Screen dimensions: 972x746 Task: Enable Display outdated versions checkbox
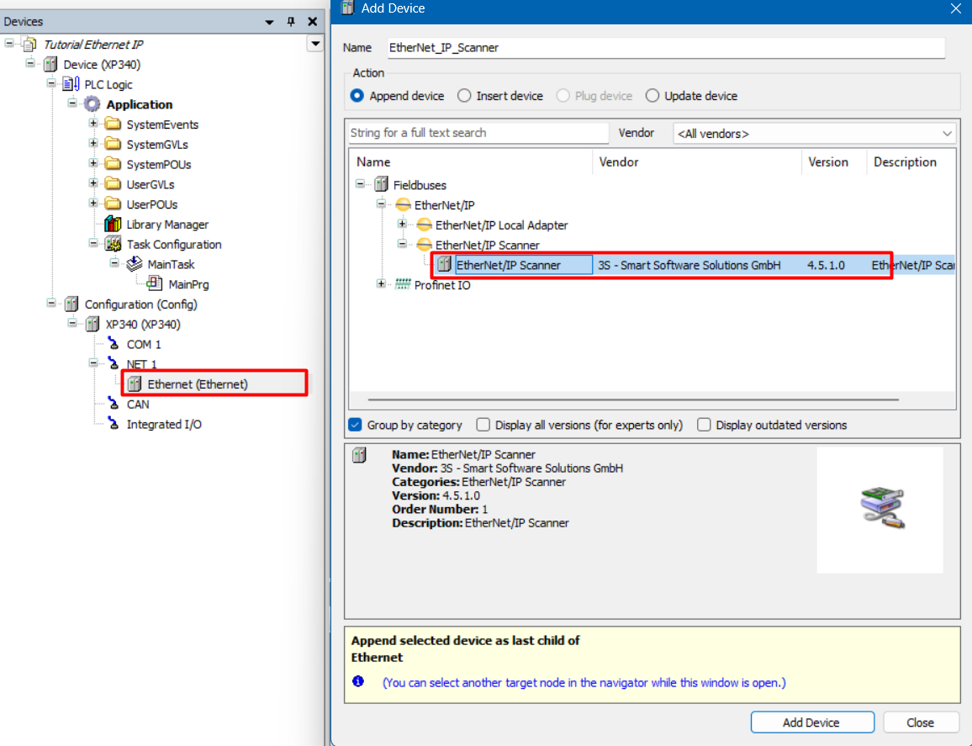coord(704,425)
